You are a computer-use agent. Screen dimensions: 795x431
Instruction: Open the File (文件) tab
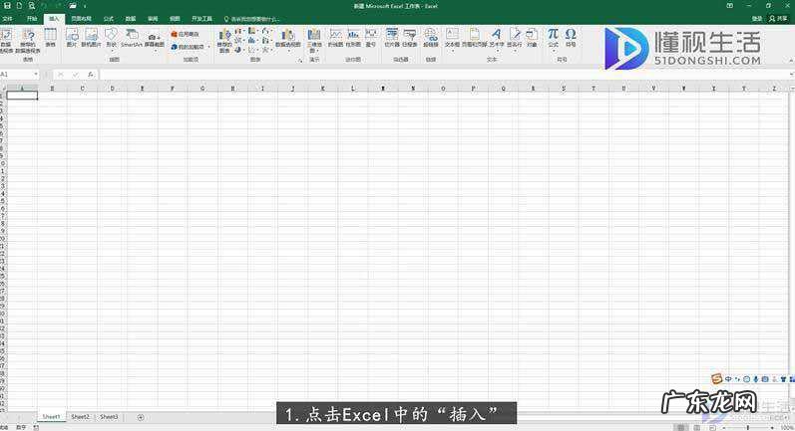(x=8, y=19)
